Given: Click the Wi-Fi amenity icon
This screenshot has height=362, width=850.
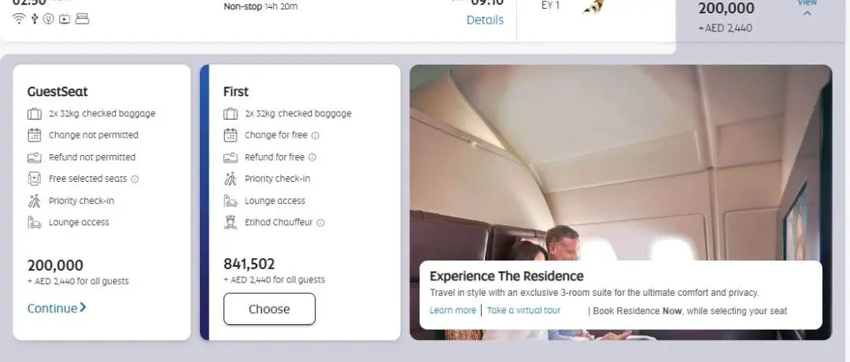Looking at the screenshot, I should coord(19,19).
